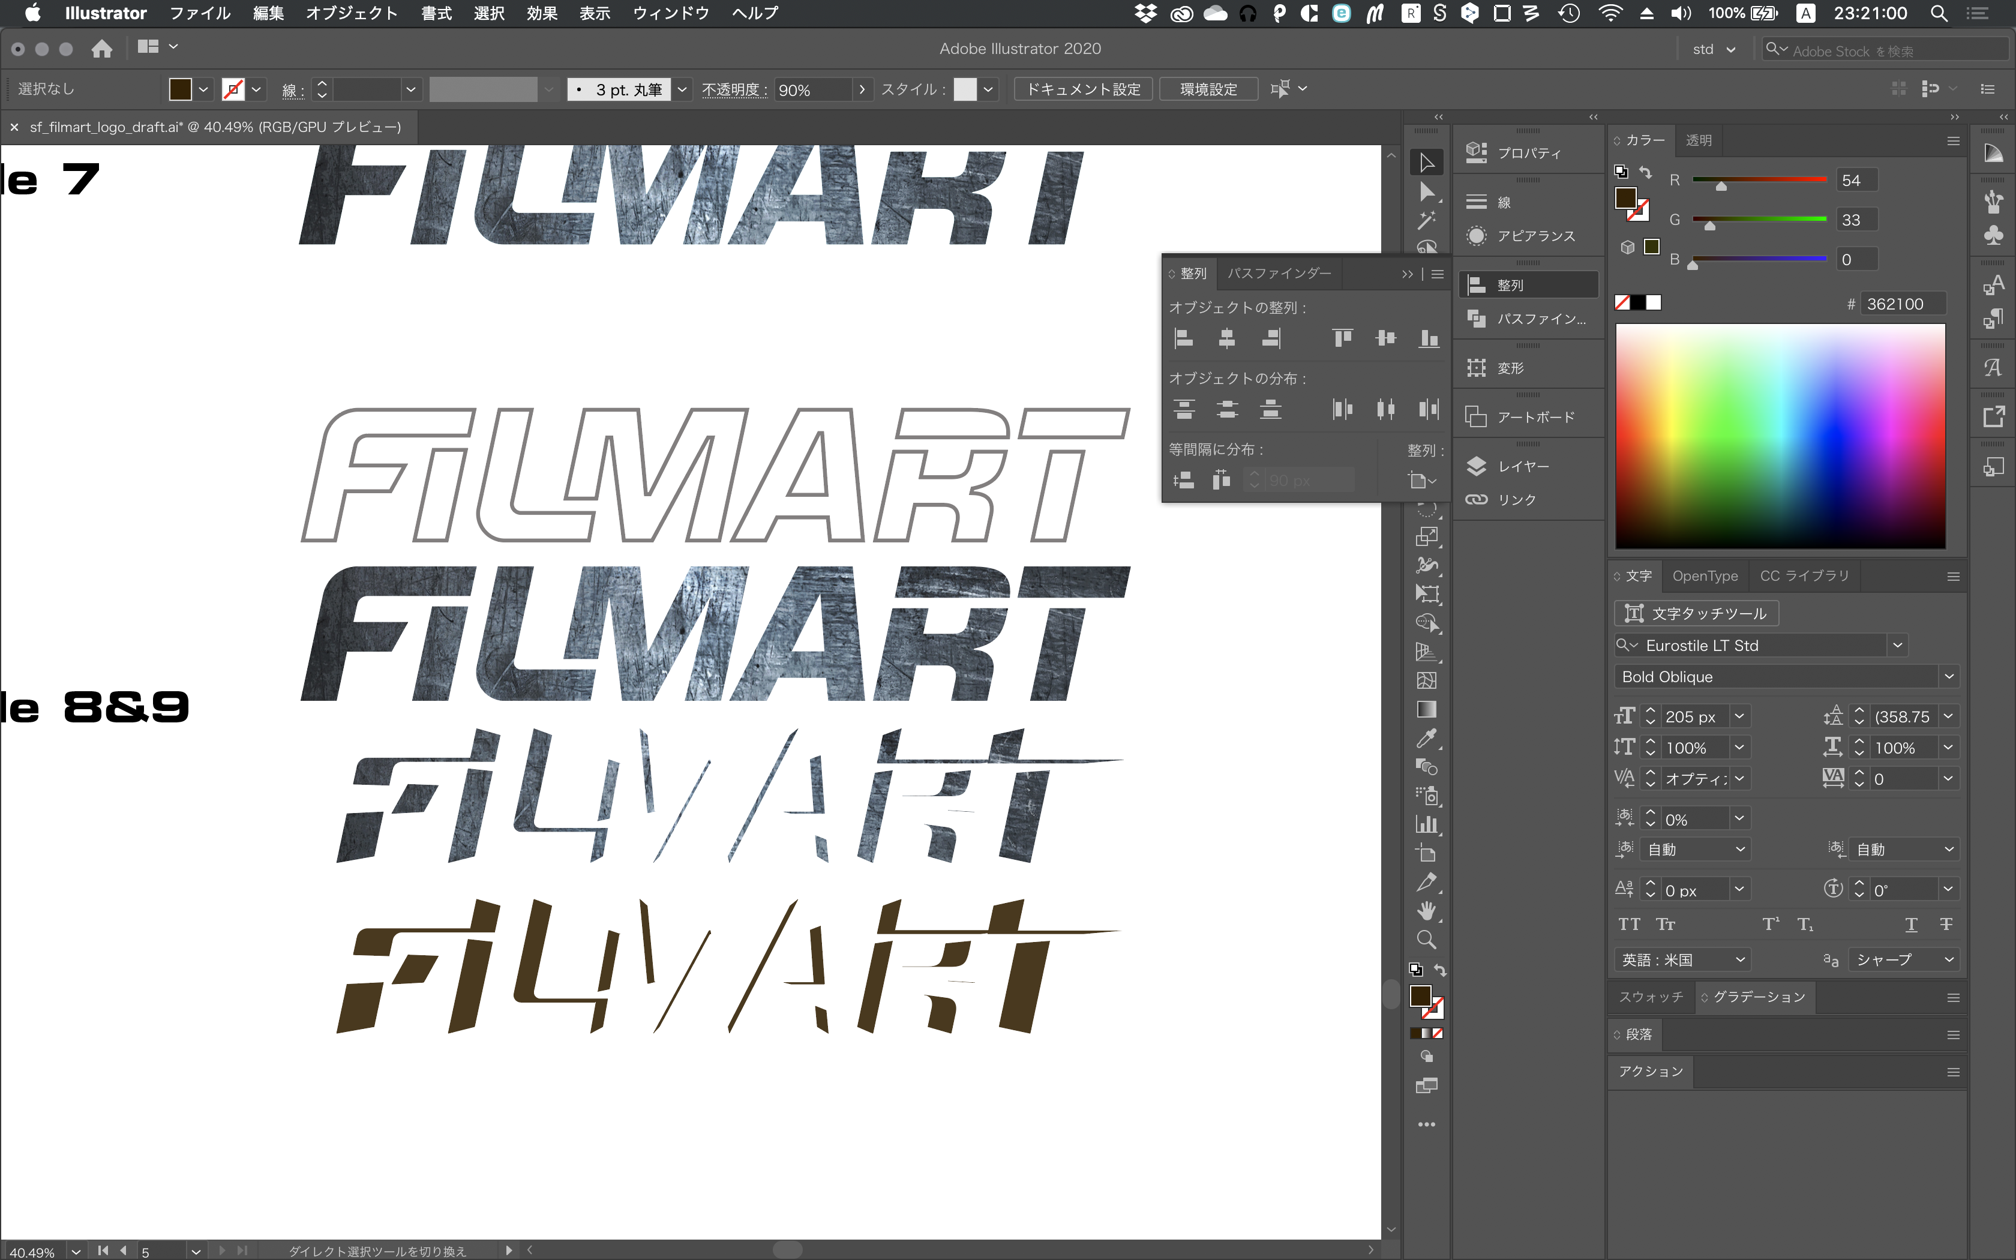Switch to the OpenType tab
The image size is (2016, 1260).
[x=1705, y=576]
